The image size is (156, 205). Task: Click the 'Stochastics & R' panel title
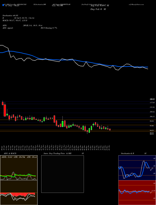pyautogui.click(x=128, y=153)
